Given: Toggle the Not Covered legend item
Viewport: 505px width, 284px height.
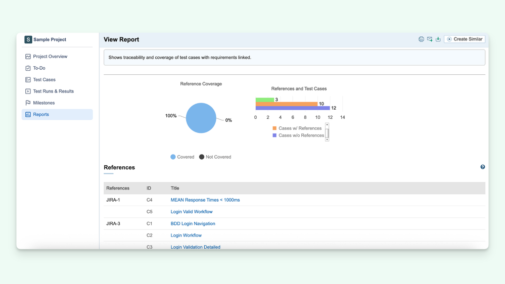Looking at the screenshot, I should 215,157.
